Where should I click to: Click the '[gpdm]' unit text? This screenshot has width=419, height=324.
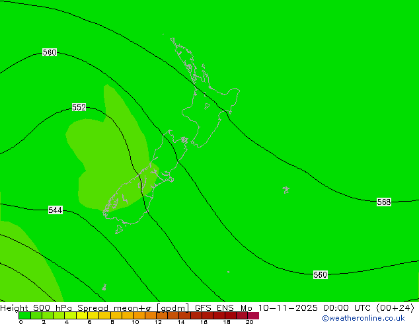pos(173,308)
